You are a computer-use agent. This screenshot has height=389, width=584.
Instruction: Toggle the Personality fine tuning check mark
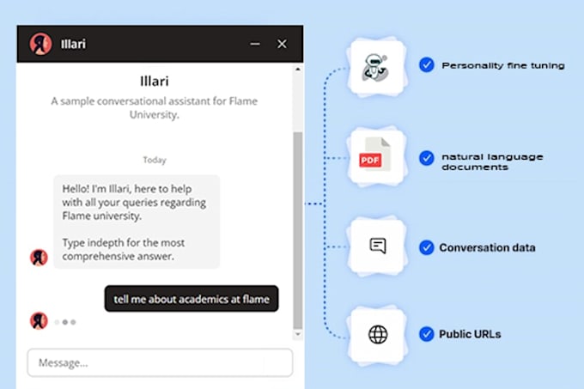[427, 64]
